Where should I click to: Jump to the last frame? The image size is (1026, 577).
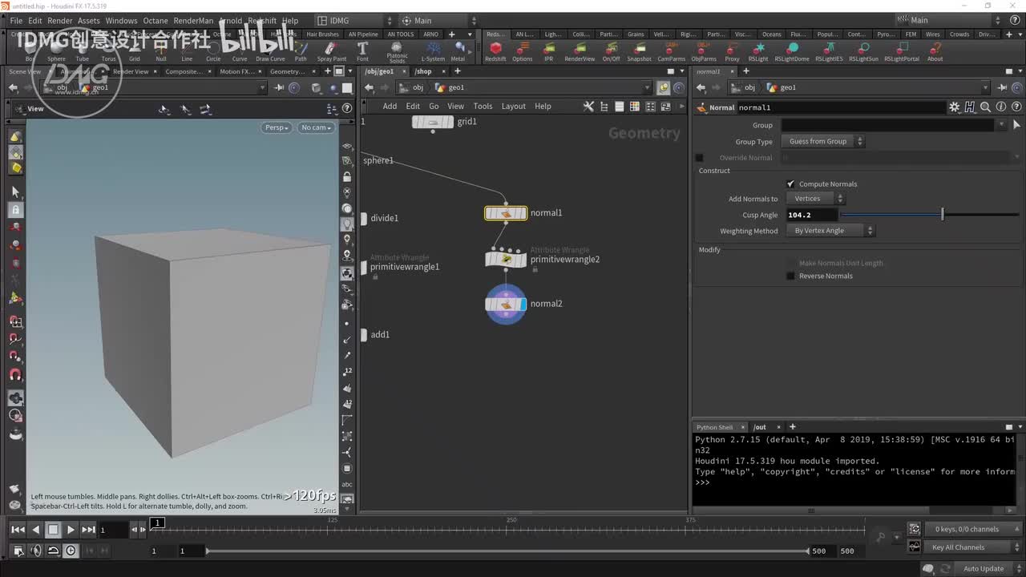point(88,530)
